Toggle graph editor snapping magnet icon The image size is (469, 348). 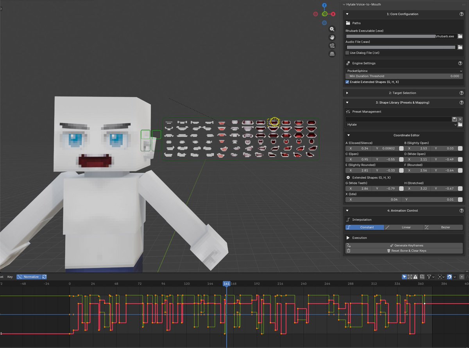(x=449, y=277)
